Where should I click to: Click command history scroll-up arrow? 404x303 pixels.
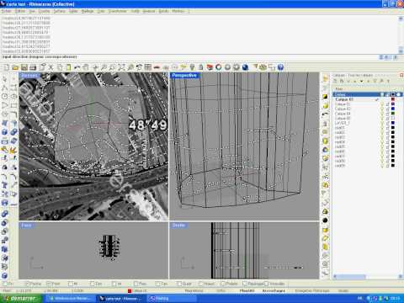click(401, 19)
